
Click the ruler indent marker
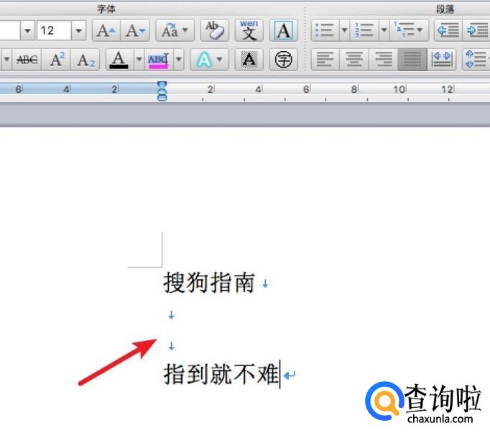(162, 91)
